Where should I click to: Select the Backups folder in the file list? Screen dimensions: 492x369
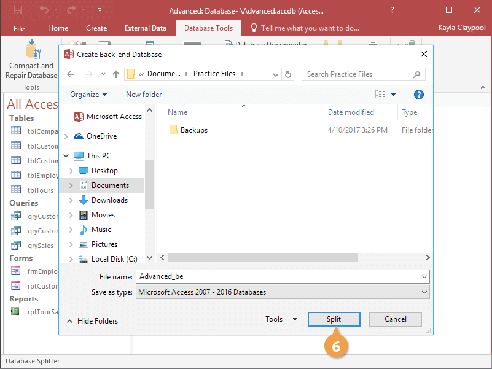[x=189, y=130]
